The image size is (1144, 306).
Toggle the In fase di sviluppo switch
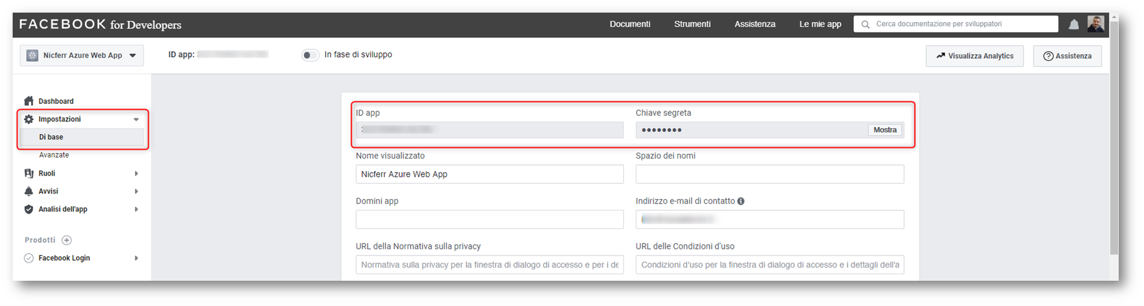[x=310, y=55]
